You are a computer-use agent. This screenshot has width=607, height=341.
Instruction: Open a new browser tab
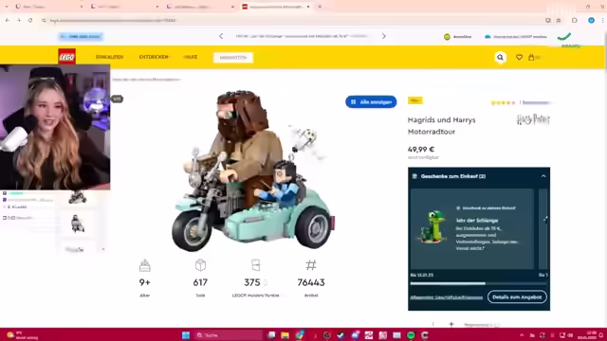[x=320, y=7]
